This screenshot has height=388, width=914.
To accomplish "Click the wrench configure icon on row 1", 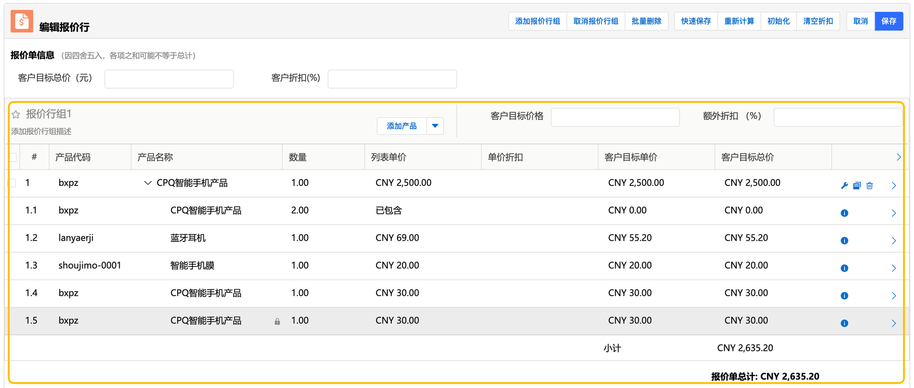I will (844, 186).
